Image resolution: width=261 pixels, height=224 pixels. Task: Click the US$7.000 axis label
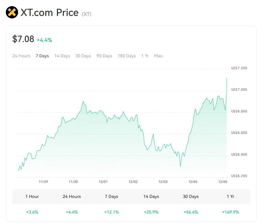[x=239, y=89]
